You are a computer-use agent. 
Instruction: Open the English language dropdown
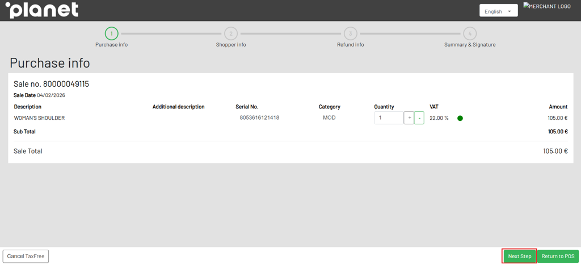click(x=498, y=11)
